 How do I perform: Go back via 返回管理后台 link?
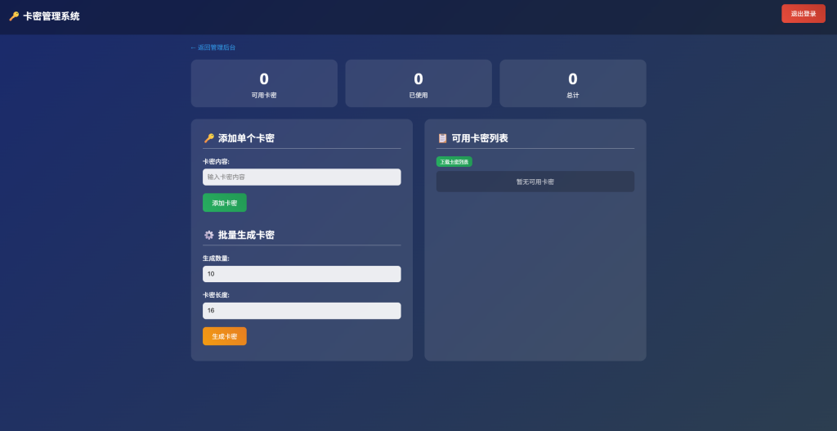coord(213,47)
